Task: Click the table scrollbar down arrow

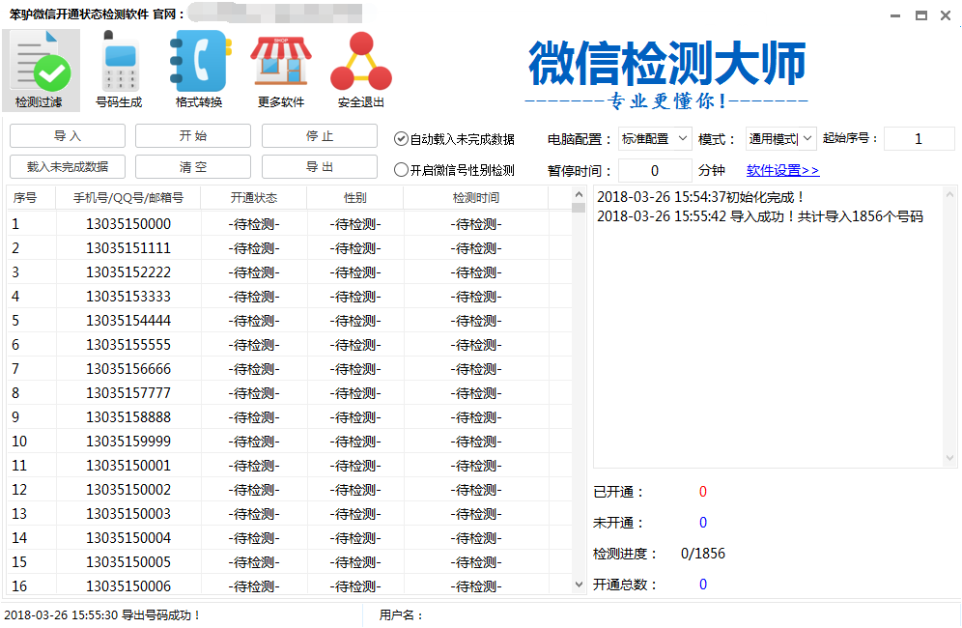Action: point(579,585)
